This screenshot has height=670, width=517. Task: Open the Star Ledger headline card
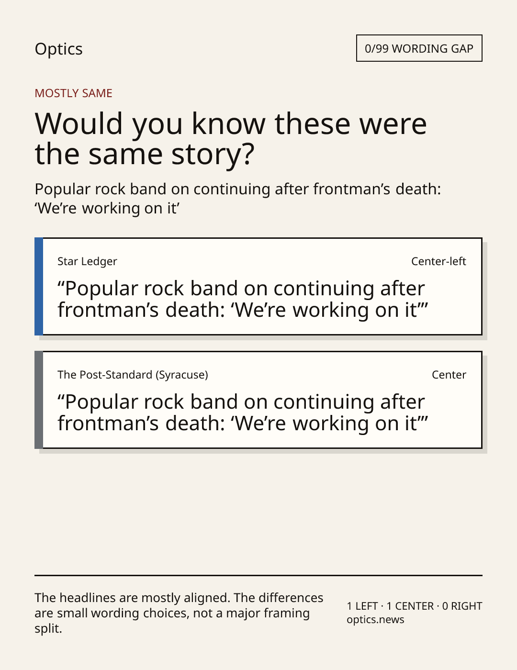(x=258, y=286)
